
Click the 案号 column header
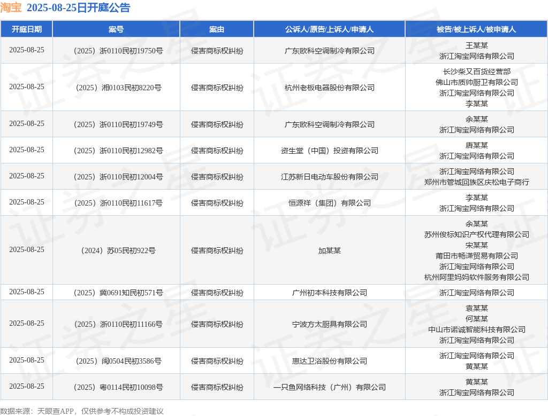116,29
